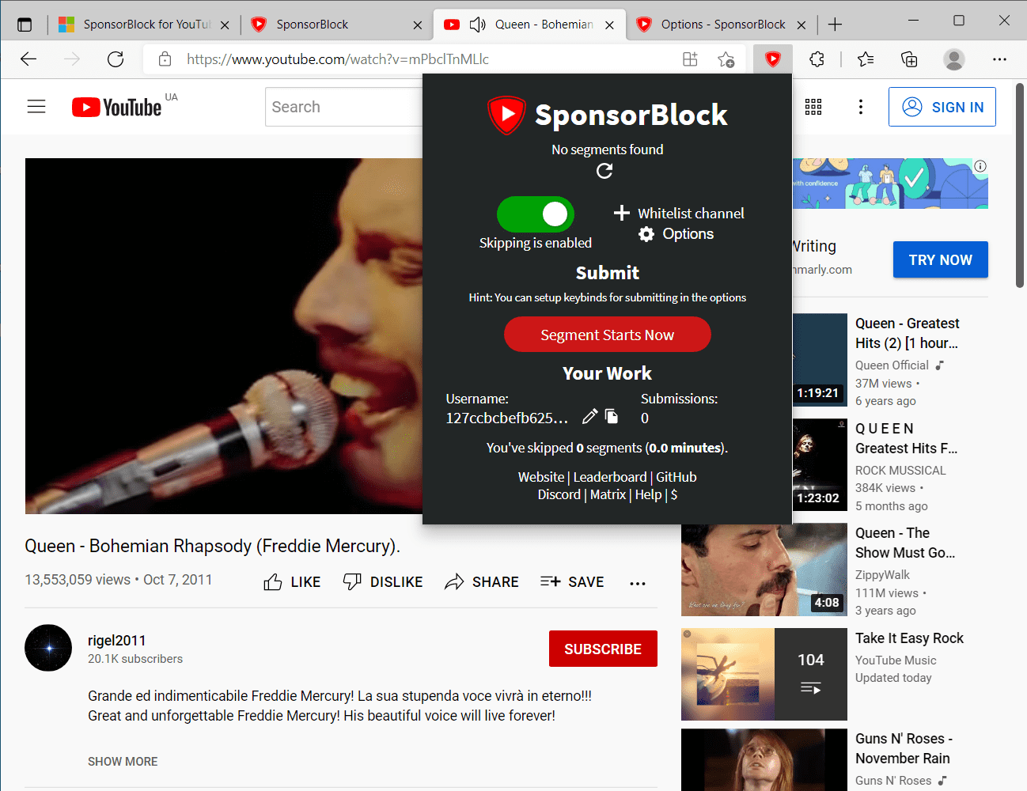The width and height of the screenshot is (1027, 791).
Task: Expand the description with SHOW MORE
Action: (x=123, y=762)
